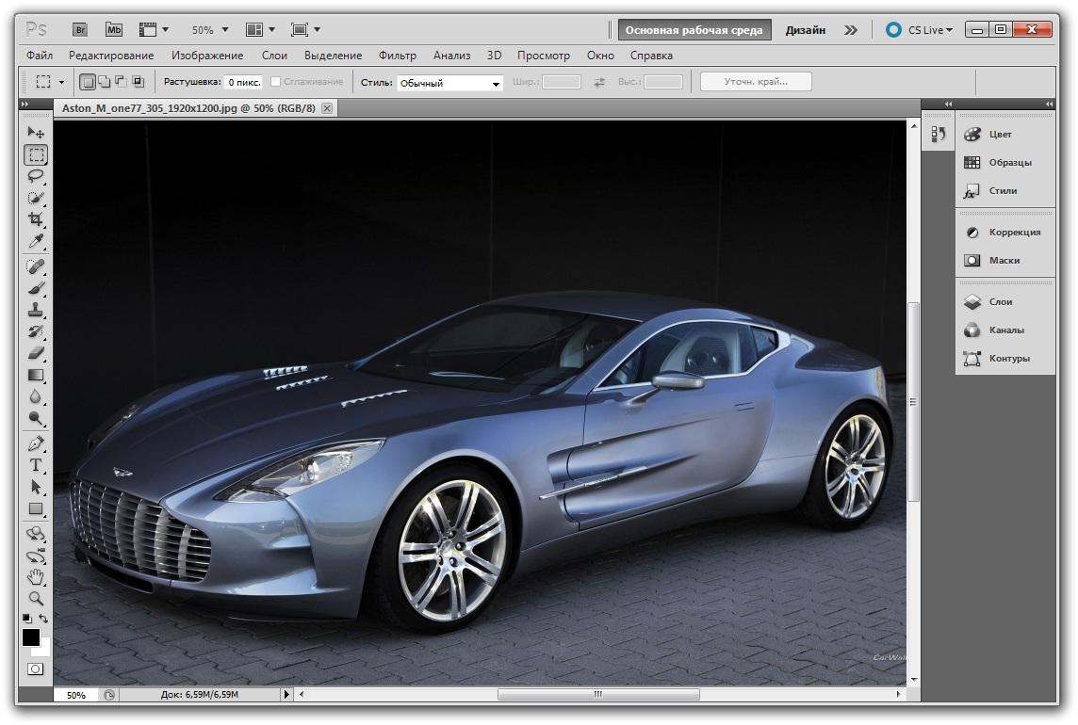Click the Растушевка feather input field
The width and height of the screenshot is (1078, 725).
point(243,83)
